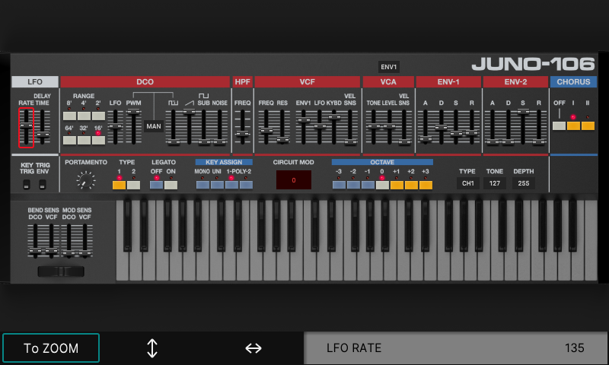Click the chorus TONE 127 value
This screenshot has width=609, height=365.
[x=494, y=183]
